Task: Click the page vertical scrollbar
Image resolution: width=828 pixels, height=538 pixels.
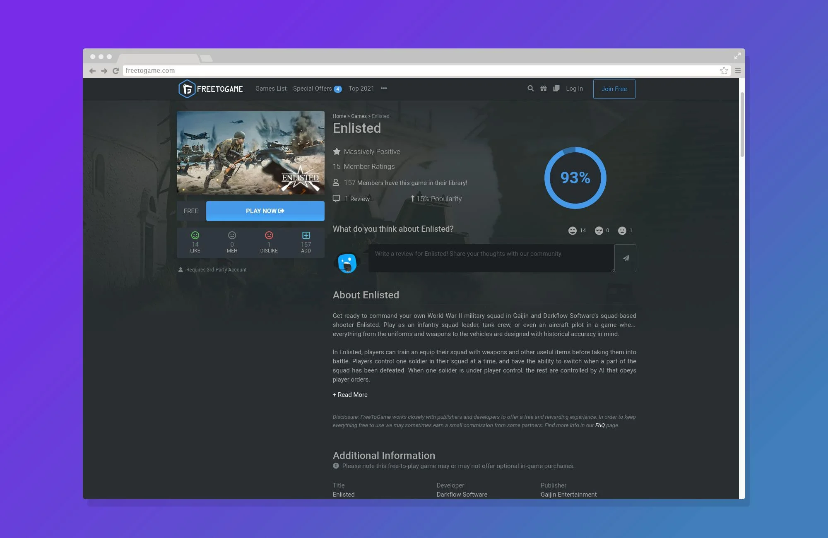Action: tap(742, 124)
